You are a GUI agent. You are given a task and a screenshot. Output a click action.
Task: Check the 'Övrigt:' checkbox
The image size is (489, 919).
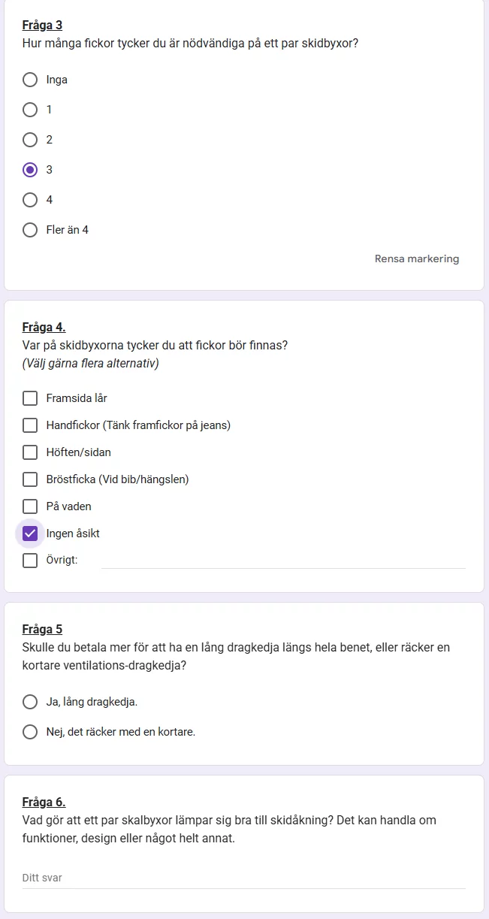[30, 561]
